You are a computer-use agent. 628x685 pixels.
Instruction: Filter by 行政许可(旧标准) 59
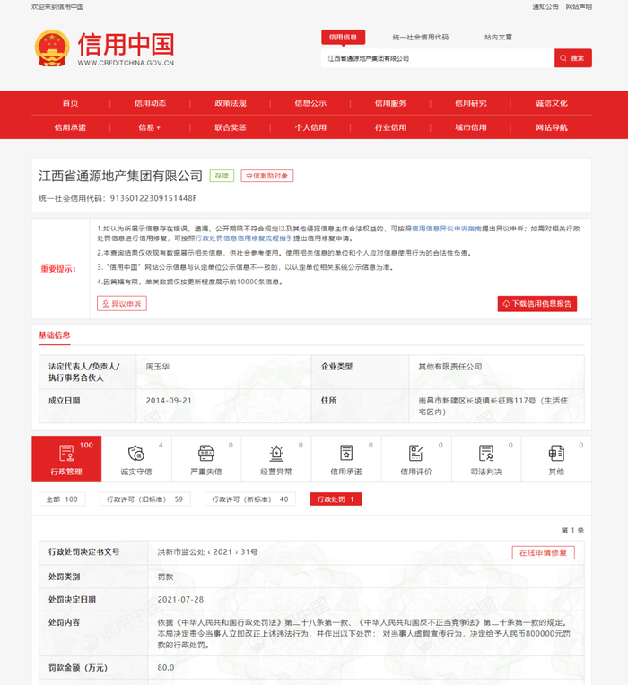point(145,499)
